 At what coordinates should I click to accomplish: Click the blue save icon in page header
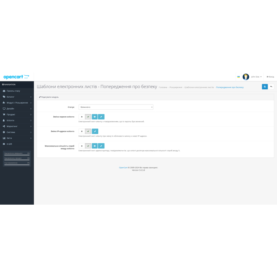click(265, 87)
